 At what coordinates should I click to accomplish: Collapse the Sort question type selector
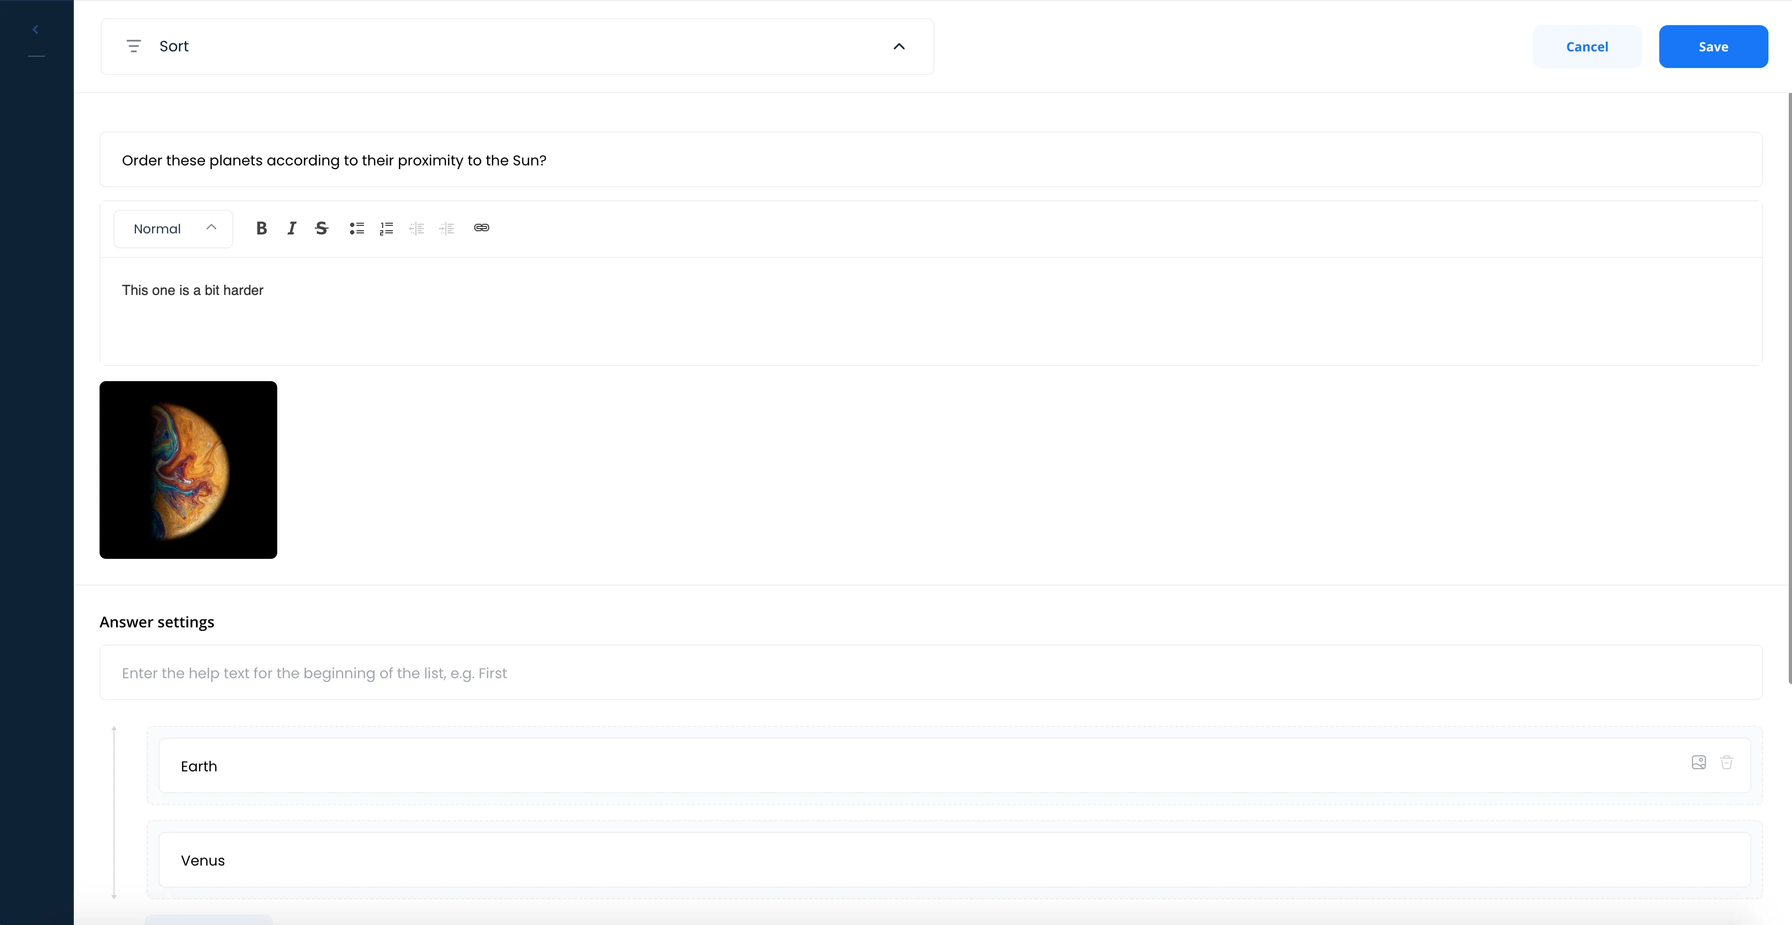(x=899, y=47)
